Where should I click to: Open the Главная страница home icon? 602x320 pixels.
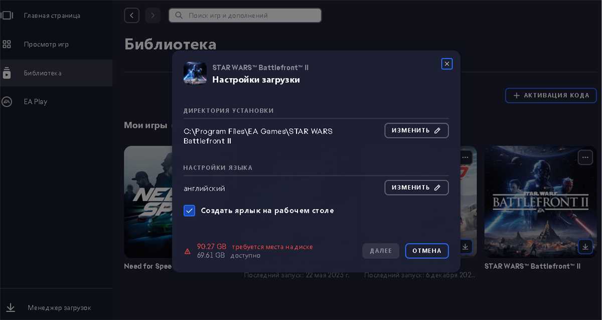click(8, 16)
